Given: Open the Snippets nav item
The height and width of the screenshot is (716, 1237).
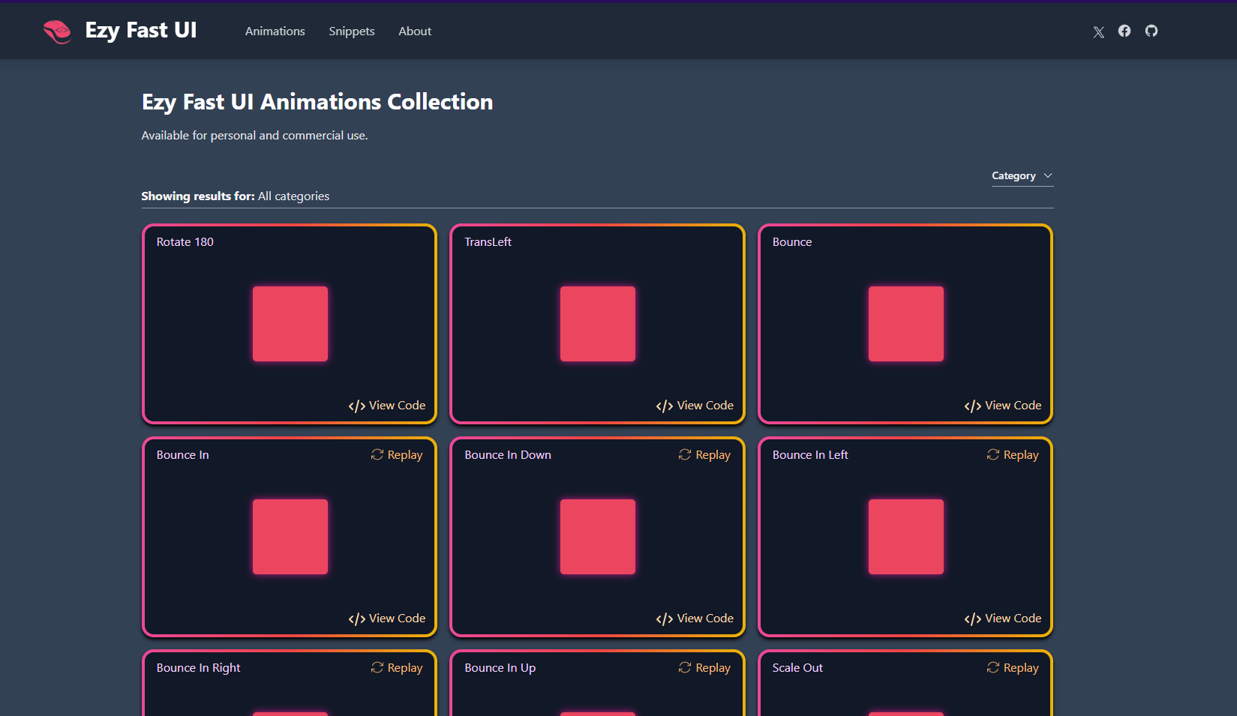Looking at the screenshot, I should point(352,31).
